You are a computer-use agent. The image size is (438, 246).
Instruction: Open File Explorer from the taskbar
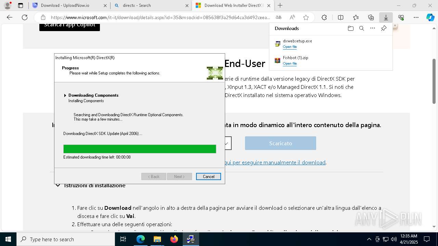[x=157, y=239]
